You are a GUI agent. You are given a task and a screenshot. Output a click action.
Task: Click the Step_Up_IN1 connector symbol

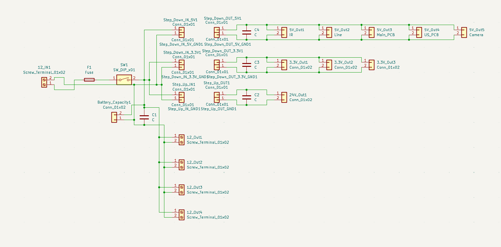(x=181, y=95)
